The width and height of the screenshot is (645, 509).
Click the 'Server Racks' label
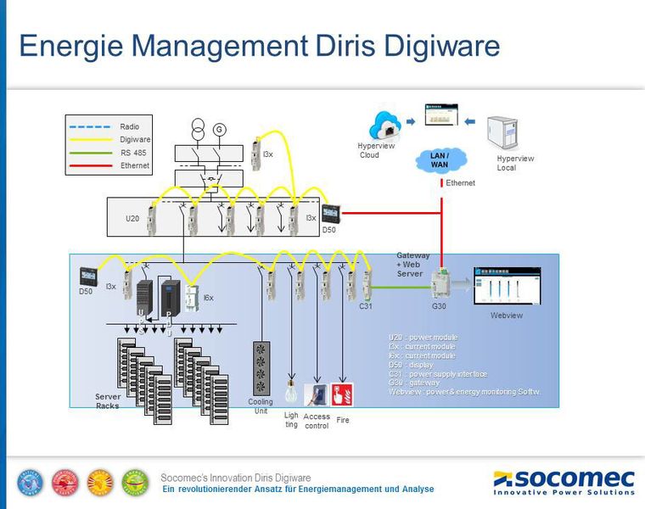click(x=108, y=401)
